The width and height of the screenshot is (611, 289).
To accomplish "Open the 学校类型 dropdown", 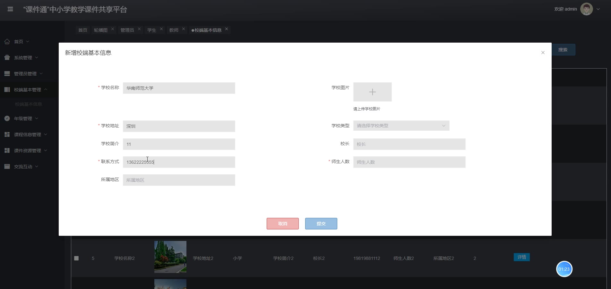I will 401,126.
